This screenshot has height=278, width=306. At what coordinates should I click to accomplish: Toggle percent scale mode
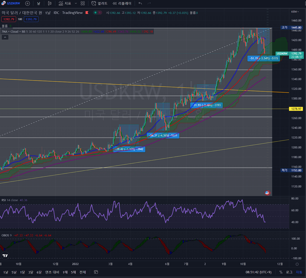coord(281,272)
